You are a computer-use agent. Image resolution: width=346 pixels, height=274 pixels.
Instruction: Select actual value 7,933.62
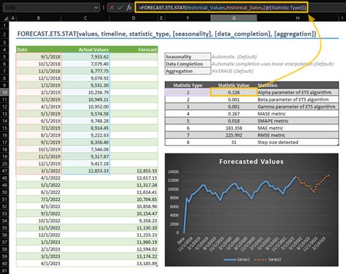pos(85,57)
